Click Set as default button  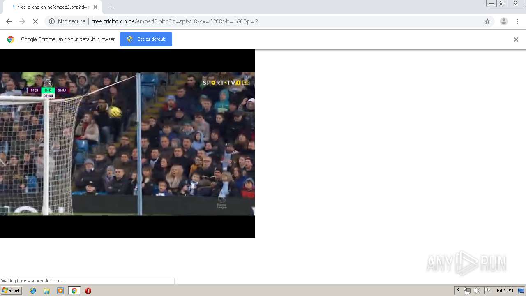tap(146, 39)
